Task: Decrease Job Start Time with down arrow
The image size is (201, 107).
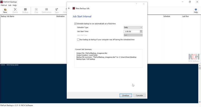Action: [x=141, y=32]
